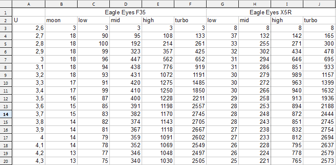Click cell containing 2557
The height and width of the screenshot is (165, 336).
[190, 106]
